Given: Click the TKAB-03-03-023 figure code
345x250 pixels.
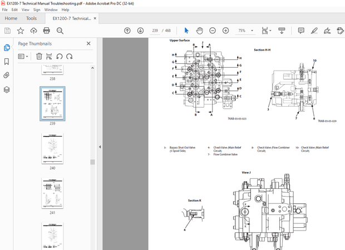Looking at the screenshot, I should point(237,119).
